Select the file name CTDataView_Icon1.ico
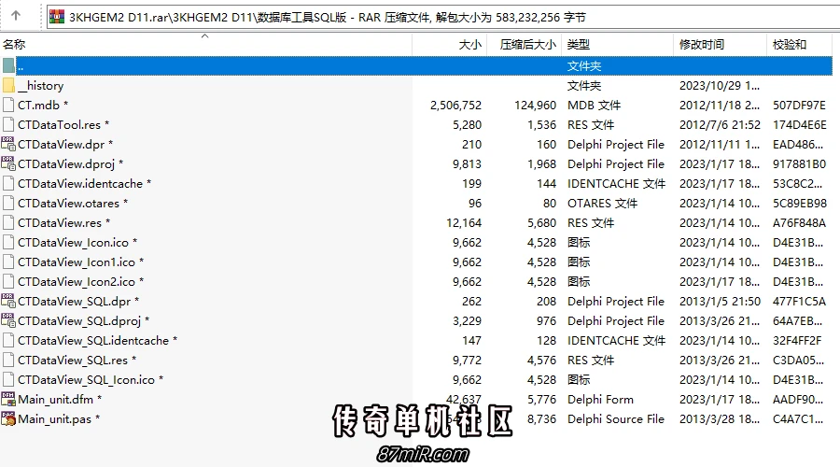Screen dimensions: 840x467 [x=77, y=262]
